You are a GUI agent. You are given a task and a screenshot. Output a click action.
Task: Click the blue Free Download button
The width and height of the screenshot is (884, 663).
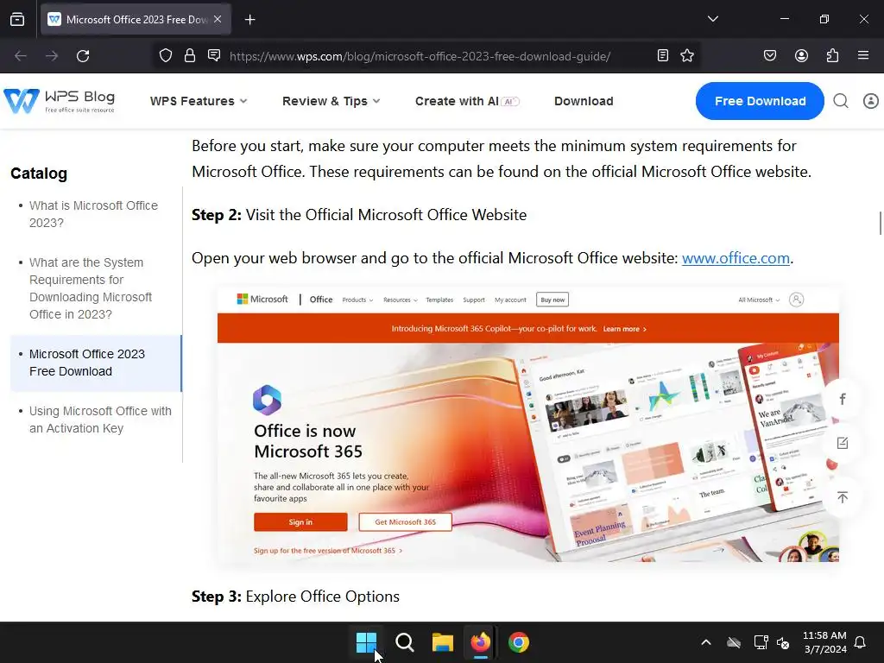coord(760,101)
